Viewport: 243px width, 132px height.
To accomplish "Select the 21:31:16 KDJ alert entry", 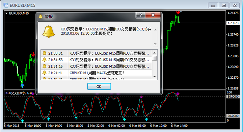I will point(96,66).
